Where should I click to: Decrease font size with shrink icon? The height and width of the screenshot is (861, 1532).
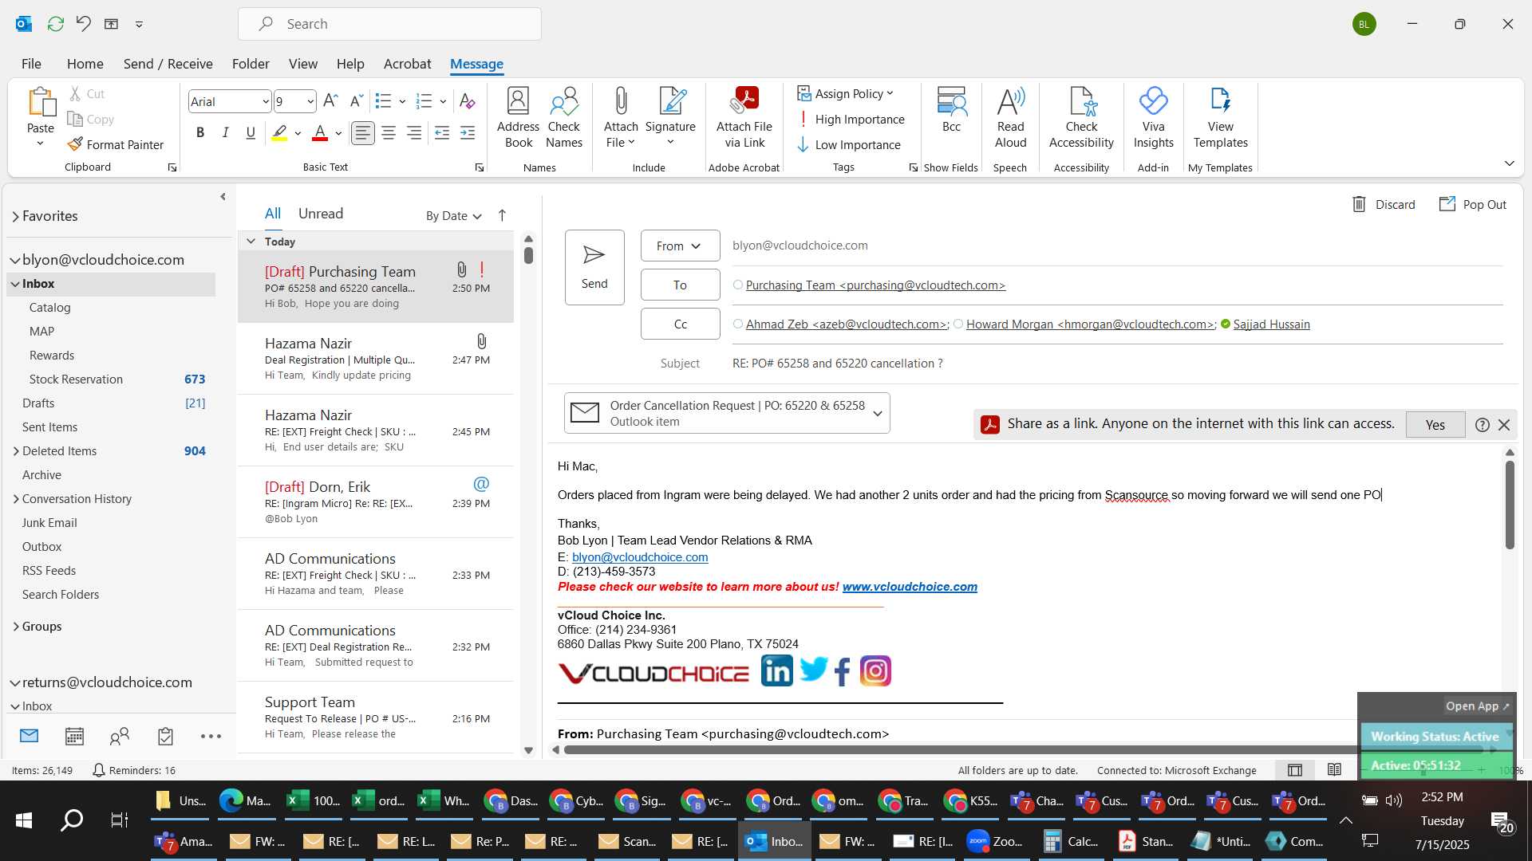tap(357, 100)
